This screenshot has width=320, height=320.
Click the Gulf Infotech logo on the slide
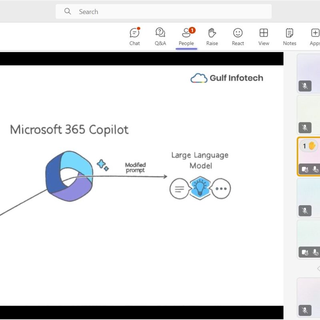pos(227,78)
